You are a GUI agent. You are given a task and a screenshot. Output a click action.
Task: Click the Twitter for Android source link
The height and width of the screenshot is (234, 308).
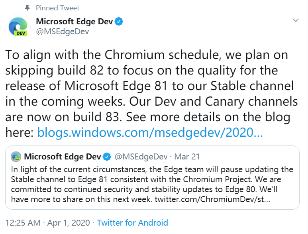pyautogui.click(x=132, y=223)
